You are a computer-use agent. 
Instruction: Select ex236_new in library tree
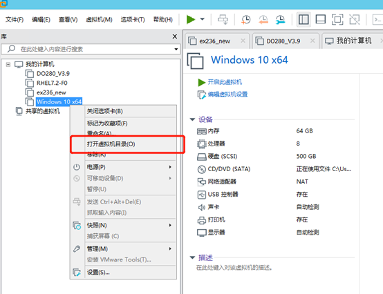[51, 92]
